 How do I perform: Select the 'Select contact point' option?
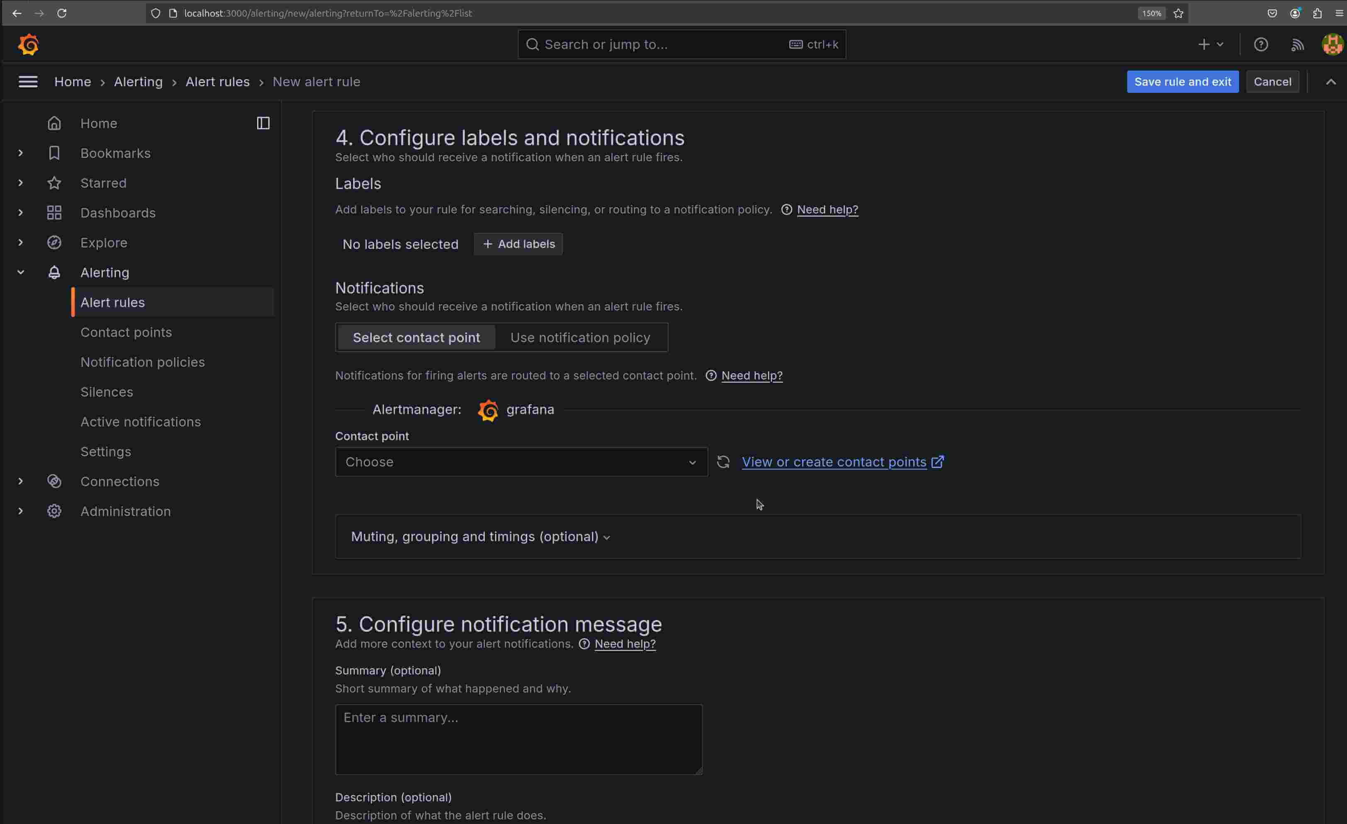pos(416,338)
